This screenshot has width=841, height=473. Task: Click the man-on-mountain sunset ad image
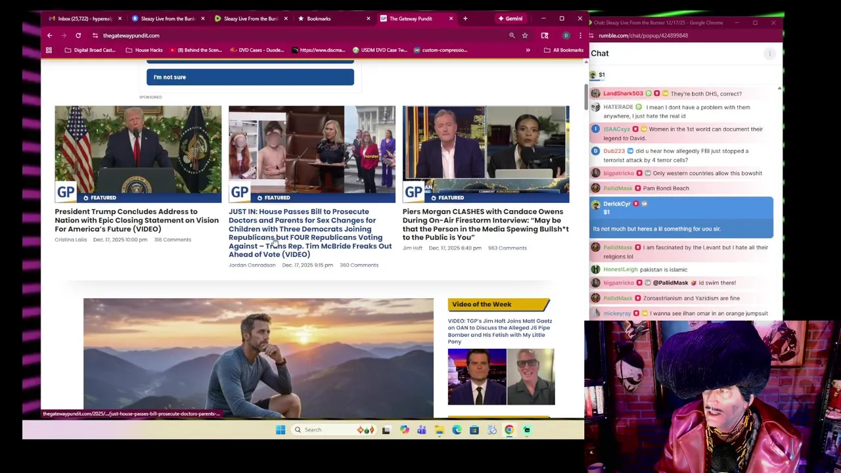[258, 358]
